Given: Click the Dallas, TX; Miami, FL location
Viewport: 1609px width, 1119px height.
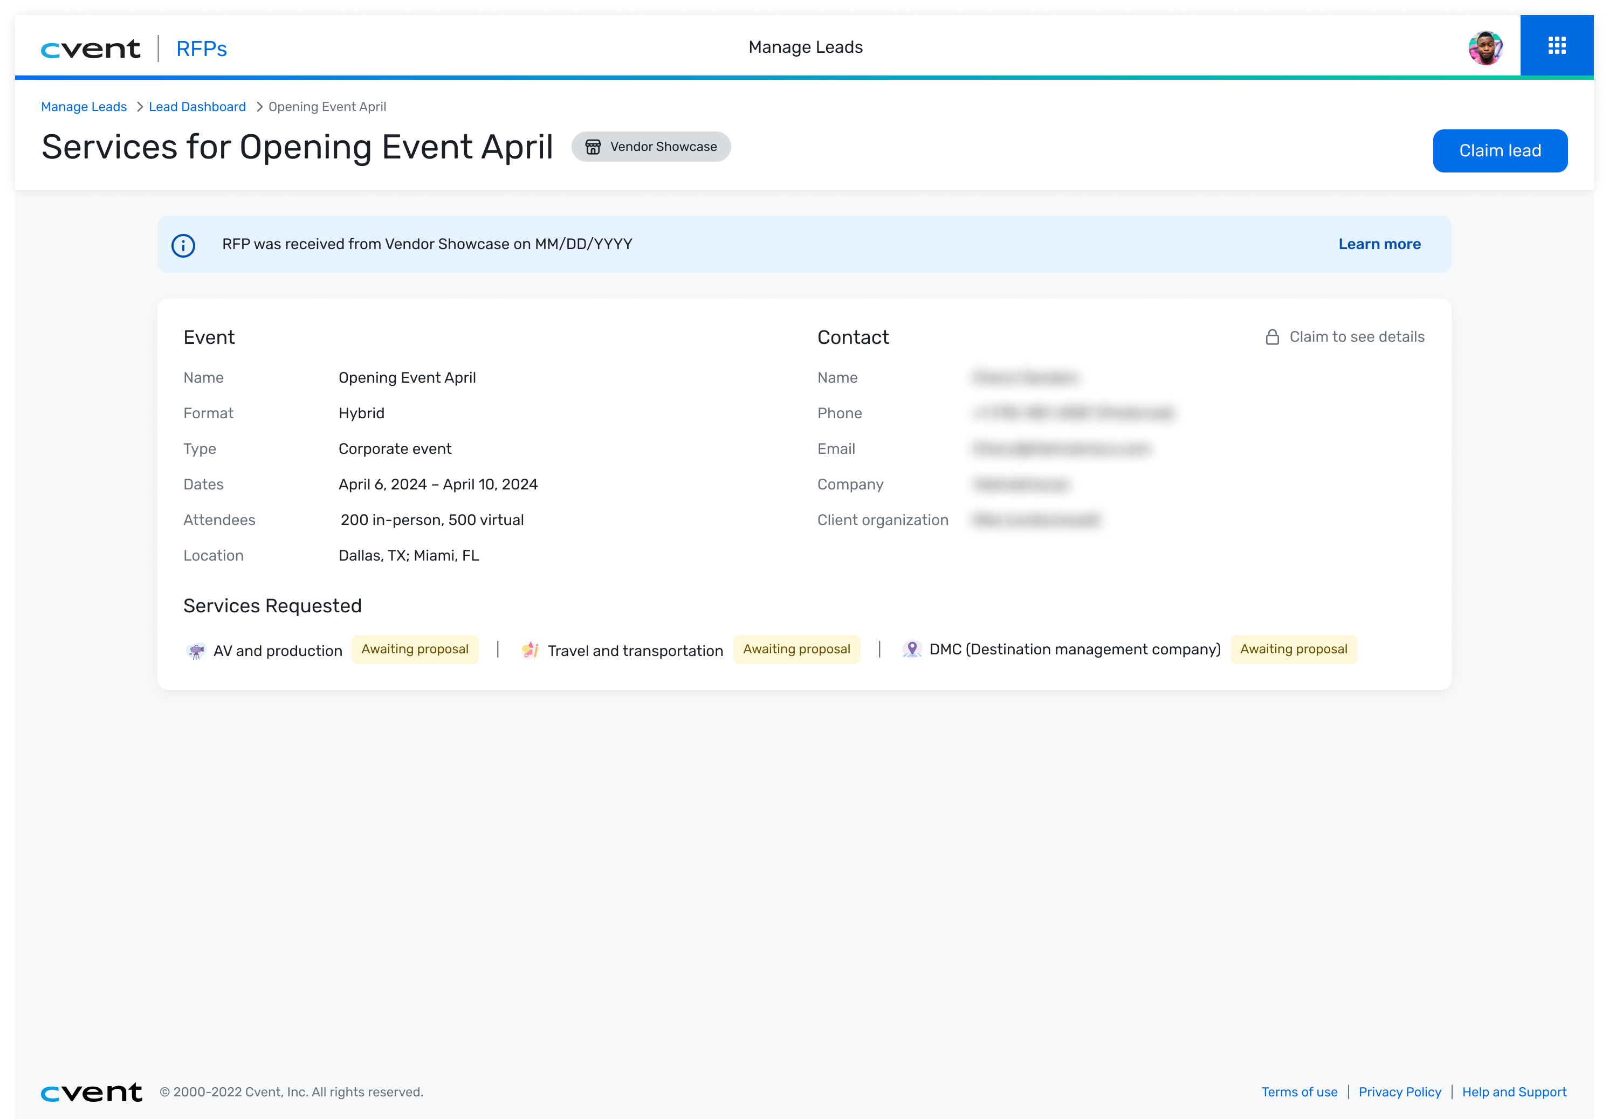Looking at the screenshot, I should [409, 556].
